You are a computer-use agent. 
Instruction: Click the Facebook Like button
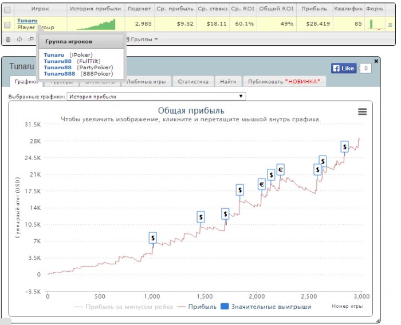[343, 68]
